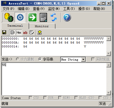Viewport: 114px width, 108px height.
Task: Click the document log icon in toolbar
Action: pos(43,18)
